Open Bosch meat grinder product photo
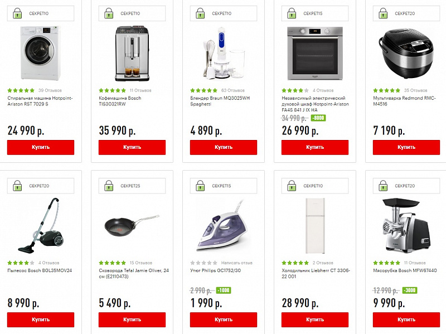Viewport: 446px width, 334px height. coord(406,225)
